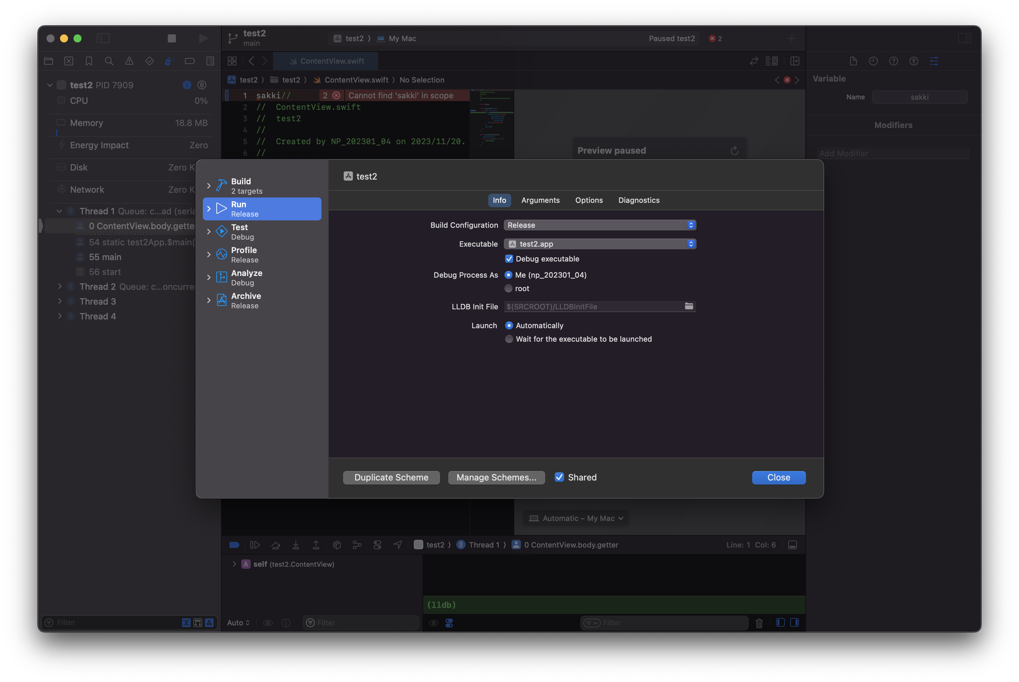Switch to the Arguments tab
This screenshot has height=682, width=1019.
[x=540, y=200]
